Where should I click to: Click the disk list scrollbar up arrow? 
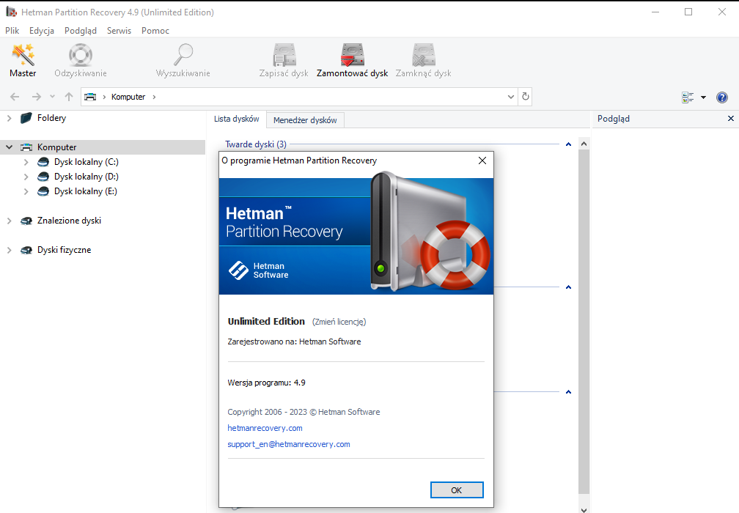point(584,144)
